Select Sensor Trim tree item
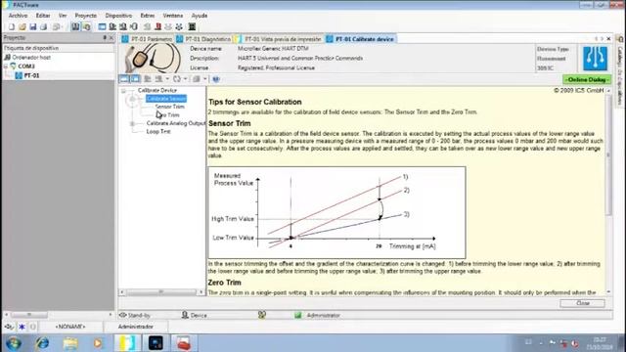 (x=169, y=107)
